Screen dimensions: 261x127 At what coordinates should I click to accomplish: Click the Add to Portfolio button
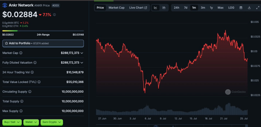tap(43, 43)
